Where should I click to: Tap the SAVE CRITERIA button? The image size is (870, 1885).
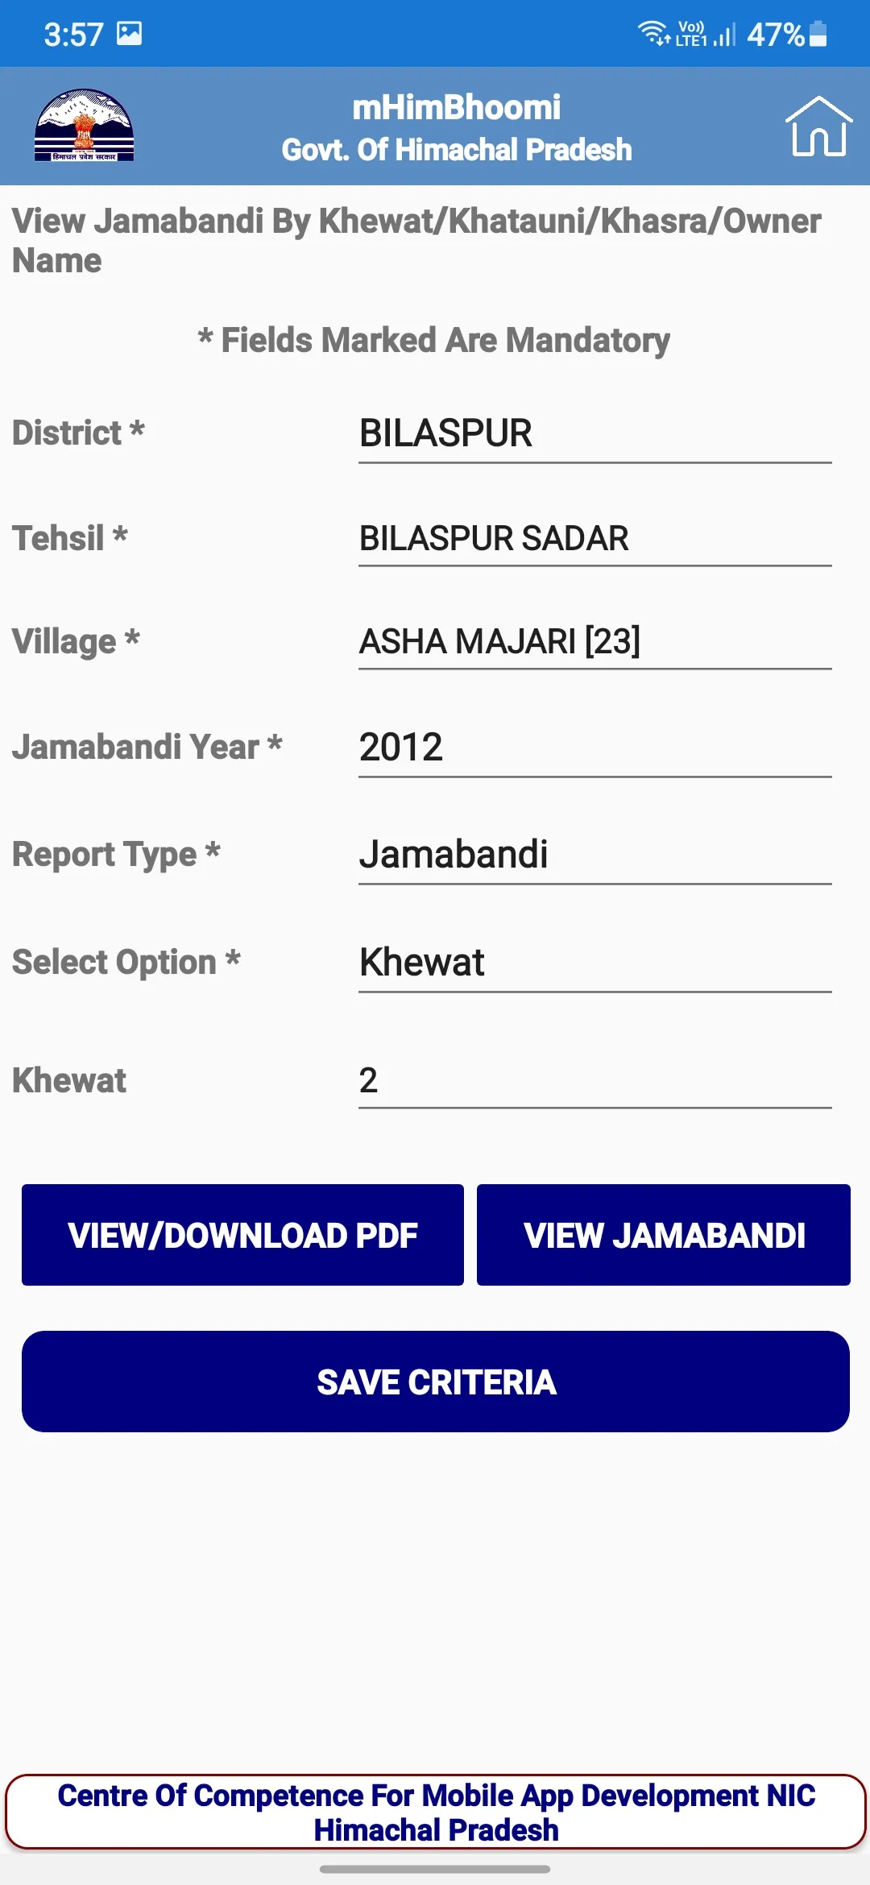[435, 1382]
